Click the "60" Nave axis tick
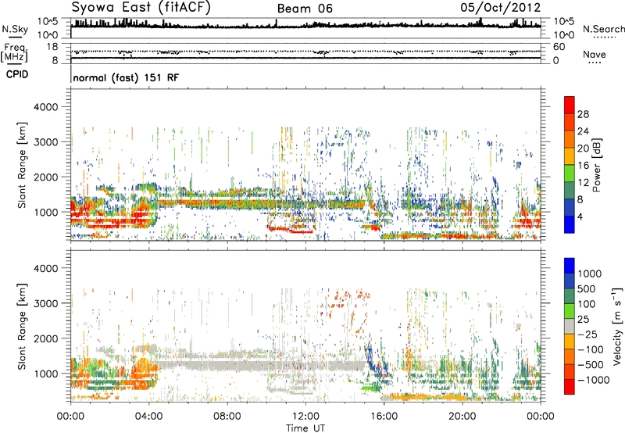The height and width of the screenshot is (433, 625). 559,47
